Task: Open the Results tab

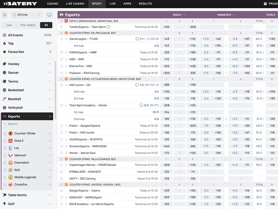Action: [145, 4]
